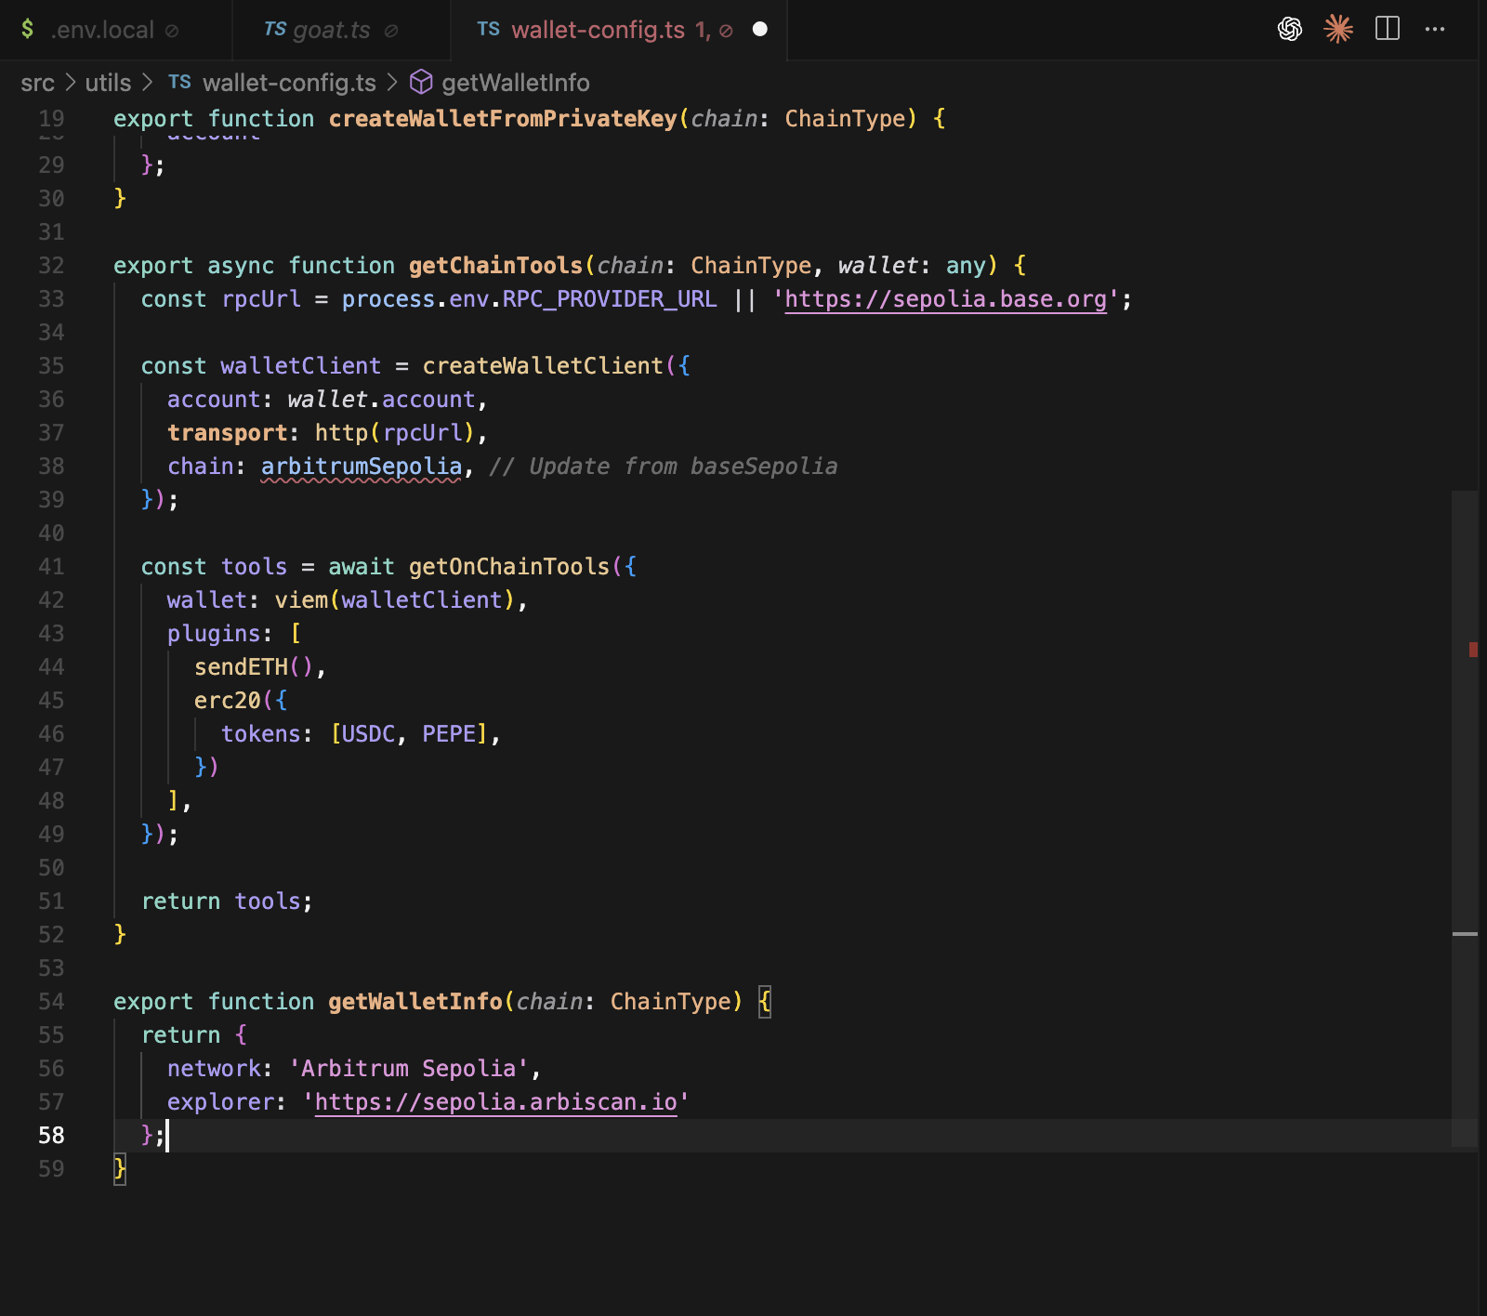The height and width of the screenshot is (1316, 1487).
Task: Click the unsaved changes dot on wallet-config.ts
Action: pos(760,30)
